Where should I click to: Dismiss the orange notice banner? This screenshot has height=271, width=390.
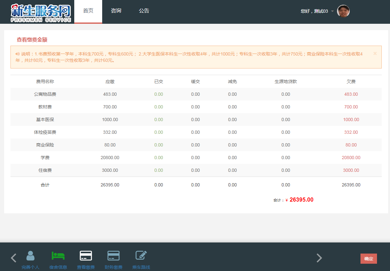[x=375, y=54]
